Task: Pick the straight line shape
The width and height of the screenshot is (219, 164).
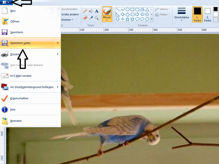Action: (x=118, y=9)
